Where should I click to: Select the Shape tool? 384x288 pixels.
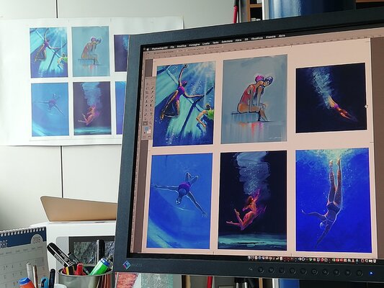click(151, 118)
